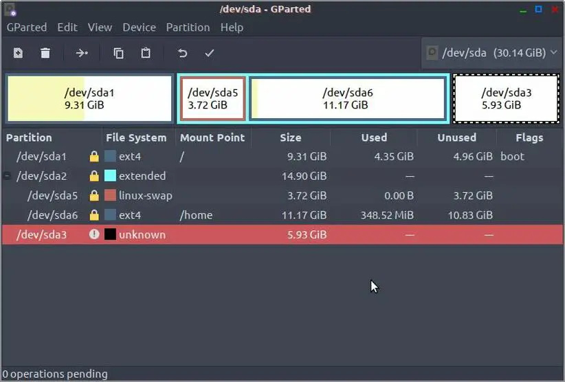Select the /dev/sda1 block in disk map
The height and width of the screenshot is (382, 565).
click(89, 99)
